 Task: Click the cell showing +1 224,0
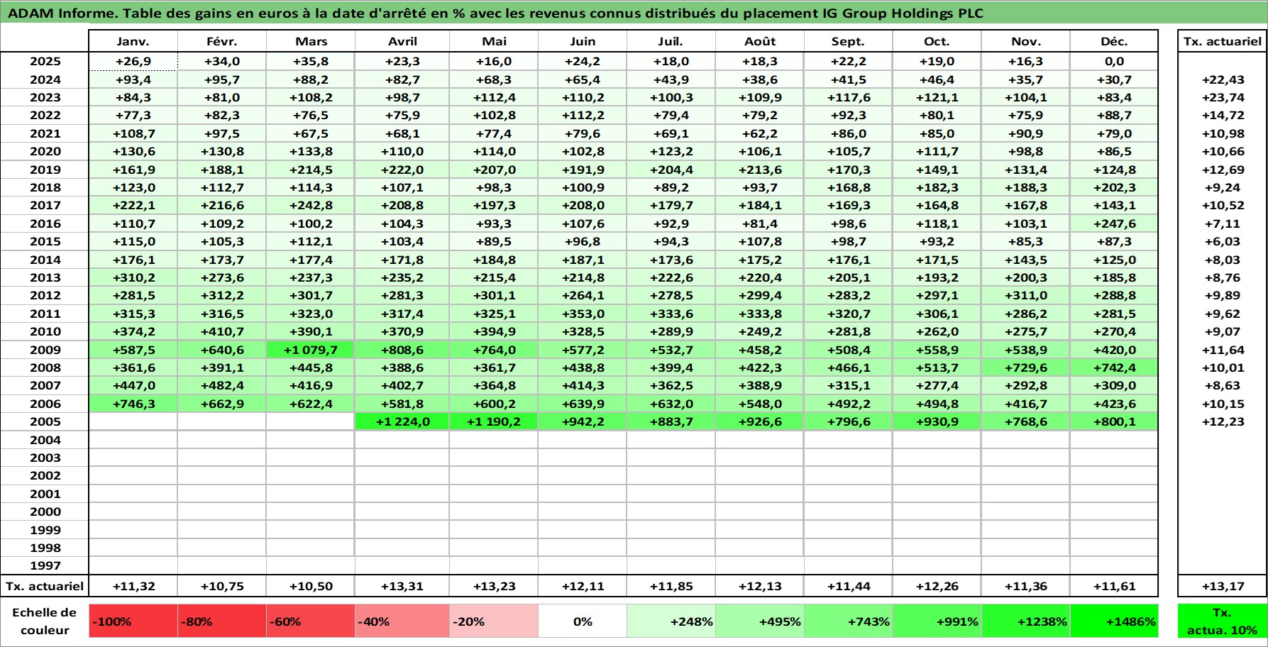click(402, 421)
